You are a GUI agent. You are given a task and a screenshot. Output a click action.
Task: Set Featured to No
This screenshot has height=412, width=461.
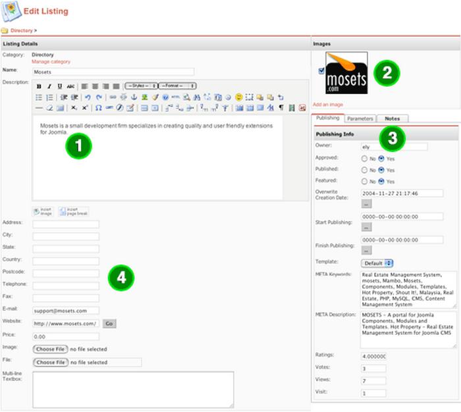point(364,180)
